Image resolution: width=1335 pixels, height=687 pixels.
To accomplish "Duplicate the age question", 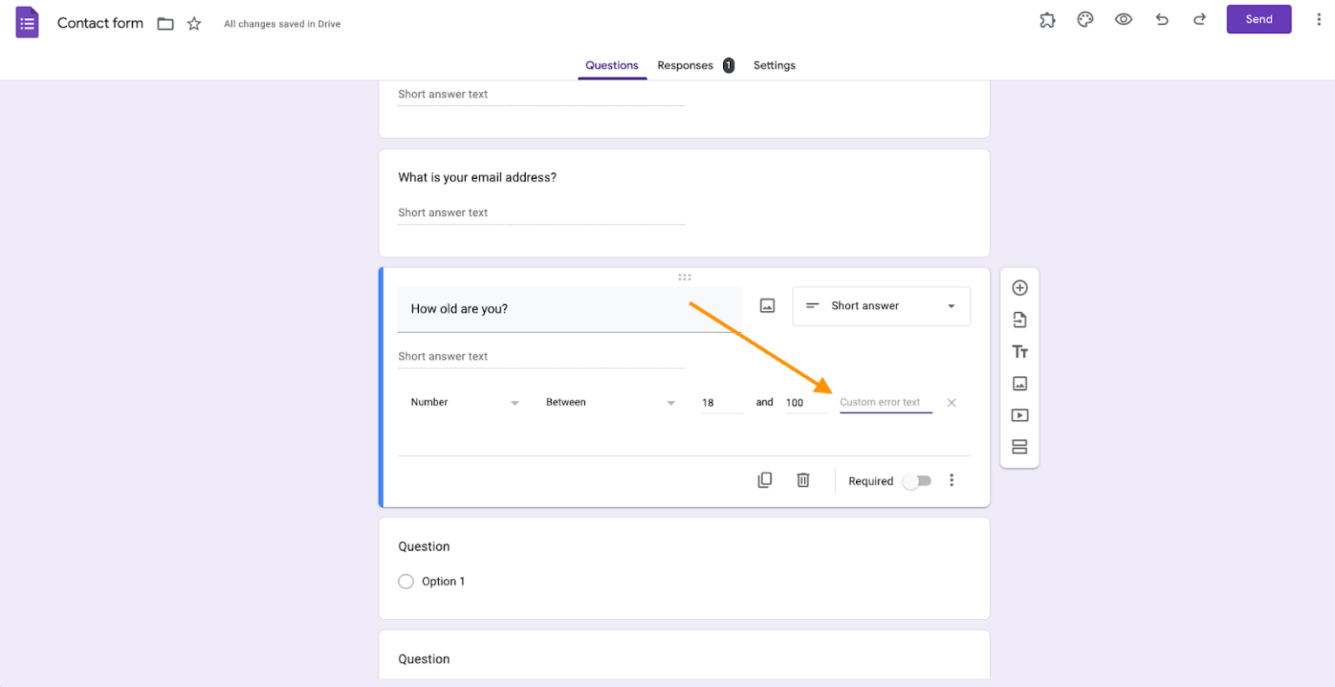I will [x=765, y=479].
